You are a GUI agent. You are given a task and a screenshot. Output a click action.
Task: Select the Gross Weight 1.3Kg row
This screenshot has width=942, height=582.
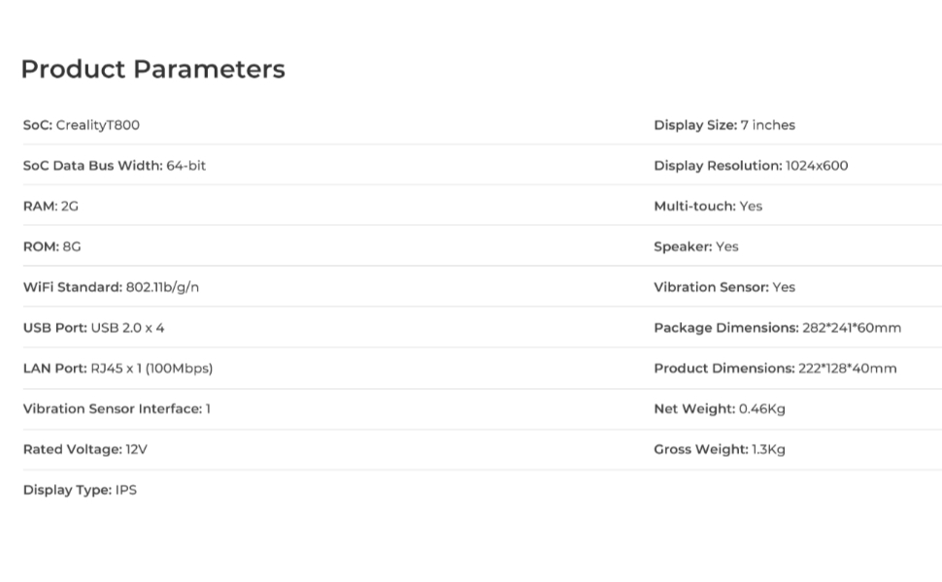(720, 450)
